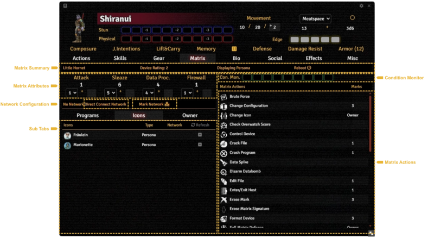The image size is (434, 238).
Task: Click the Disarm Databomb action icon
Action: click(224, 171)
